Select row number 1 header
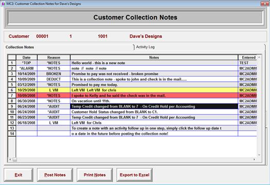 [12, 63]
